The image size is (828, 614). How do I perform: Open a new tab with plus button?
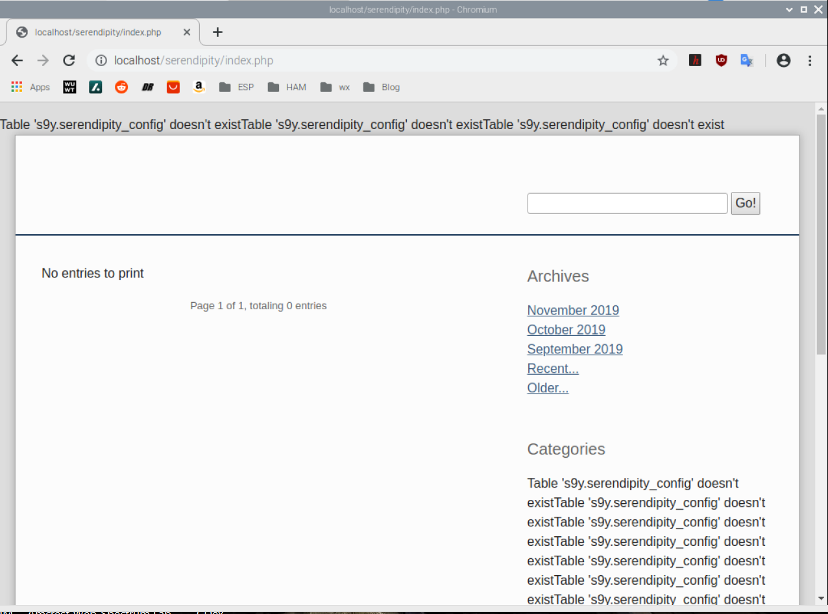pos(217,32)
